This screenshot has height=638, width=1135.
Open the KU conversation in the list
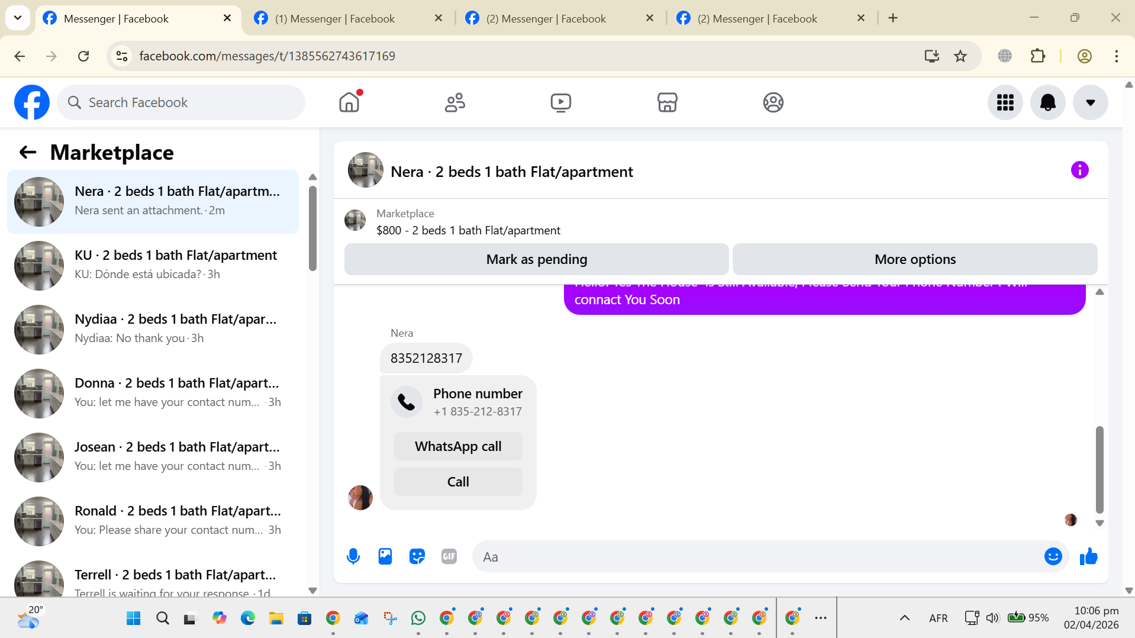153,266
